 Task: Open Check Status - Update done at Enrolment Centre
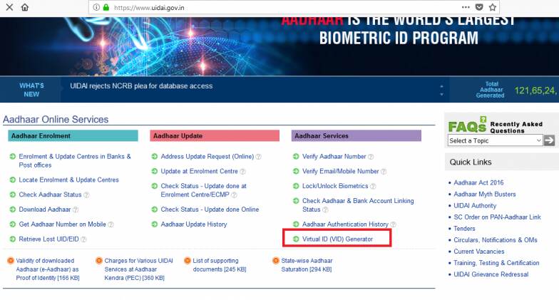[x=204, y=190]
